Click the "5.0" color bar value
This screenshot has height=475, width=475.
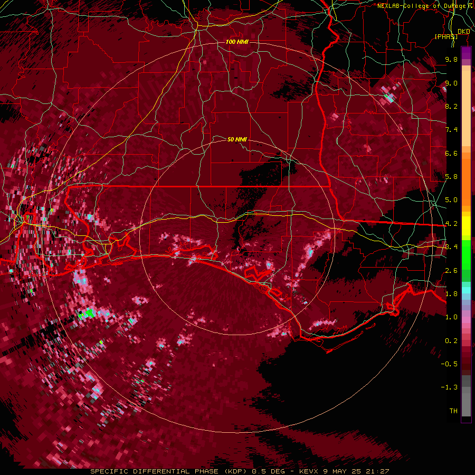click(x=451, y=200)
